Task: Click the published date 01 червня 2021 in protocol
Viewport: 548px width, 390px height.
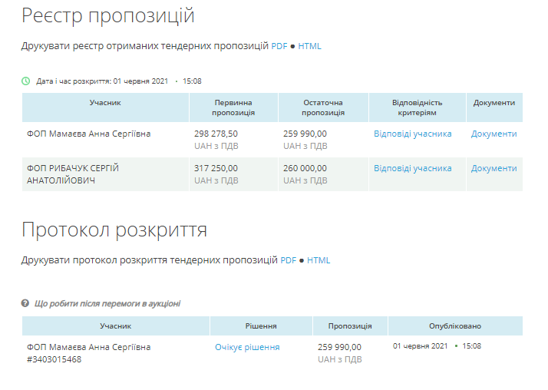Action: (420, 346)
